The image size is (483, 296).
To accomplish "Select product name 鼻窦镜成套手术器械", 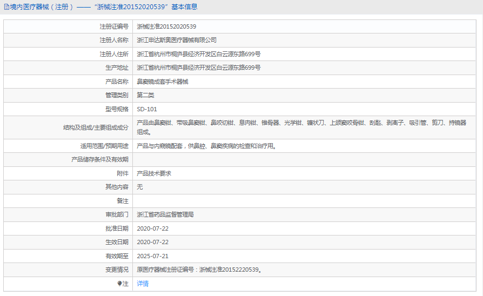I will pos(163,82).
